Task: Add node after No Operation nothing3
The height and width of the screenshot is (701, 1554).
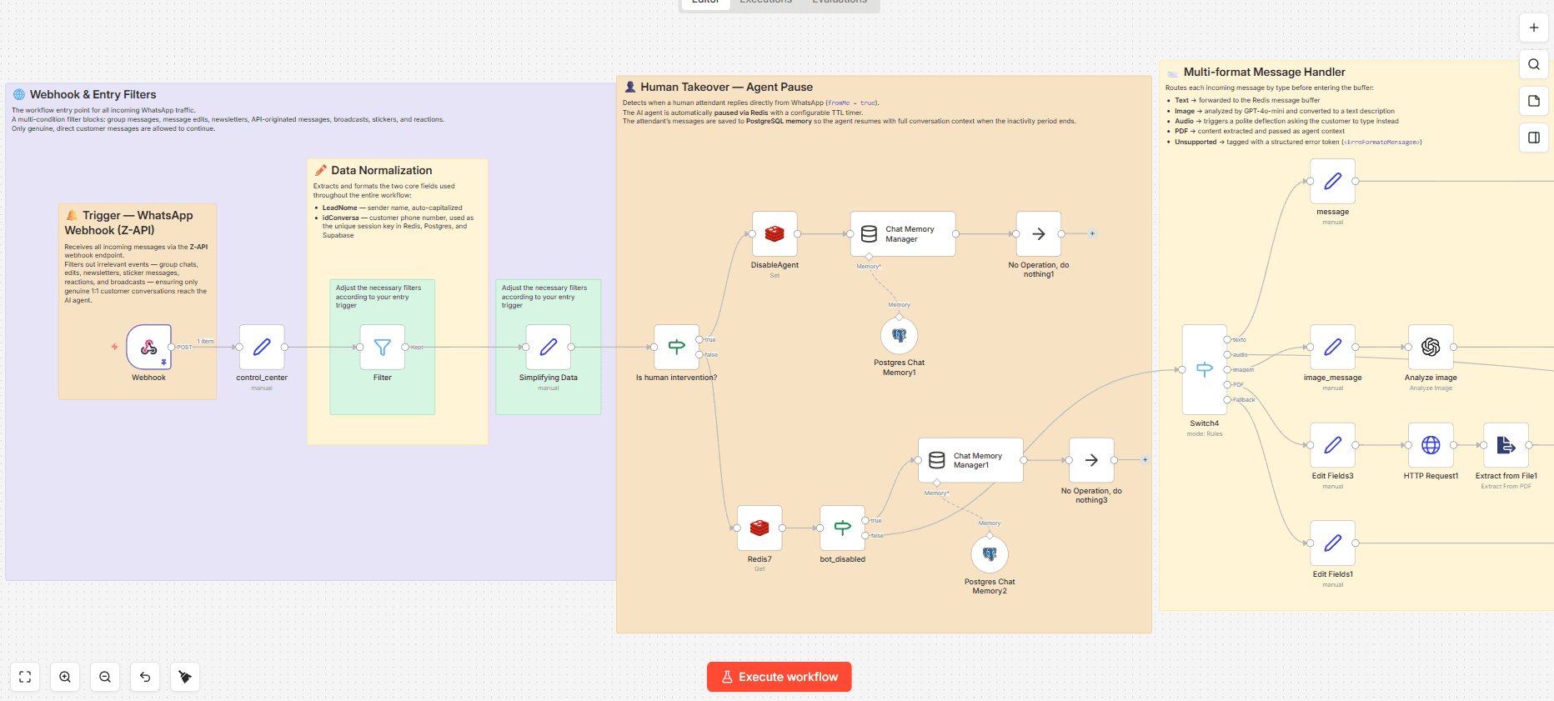Action: coord(1145,460)
